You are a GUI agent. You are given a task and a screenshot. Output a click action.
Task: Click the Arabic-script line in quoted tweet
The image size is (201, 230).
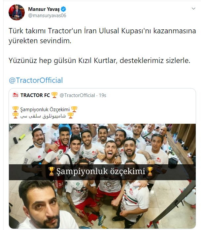coord(43,116)
